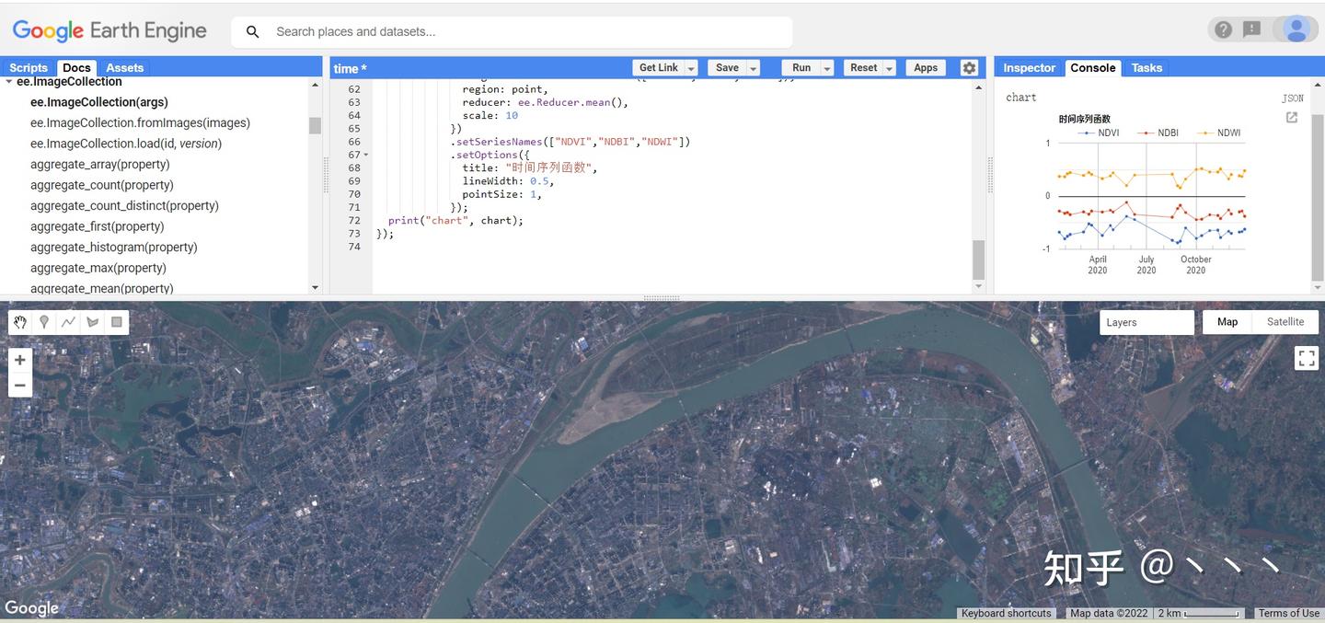Select the add marker drawing tool

point(44,322)
